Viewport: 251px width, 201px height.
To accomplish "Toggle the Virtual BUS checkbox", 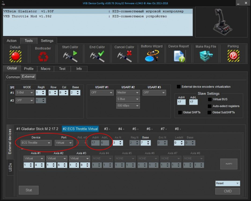I will [x=210, y=99].
